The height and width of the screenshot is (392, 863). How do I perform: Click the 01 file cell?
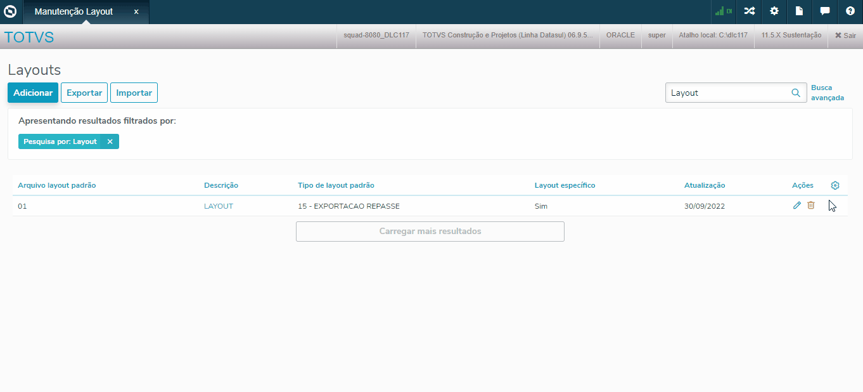click(x=22, y=206)
